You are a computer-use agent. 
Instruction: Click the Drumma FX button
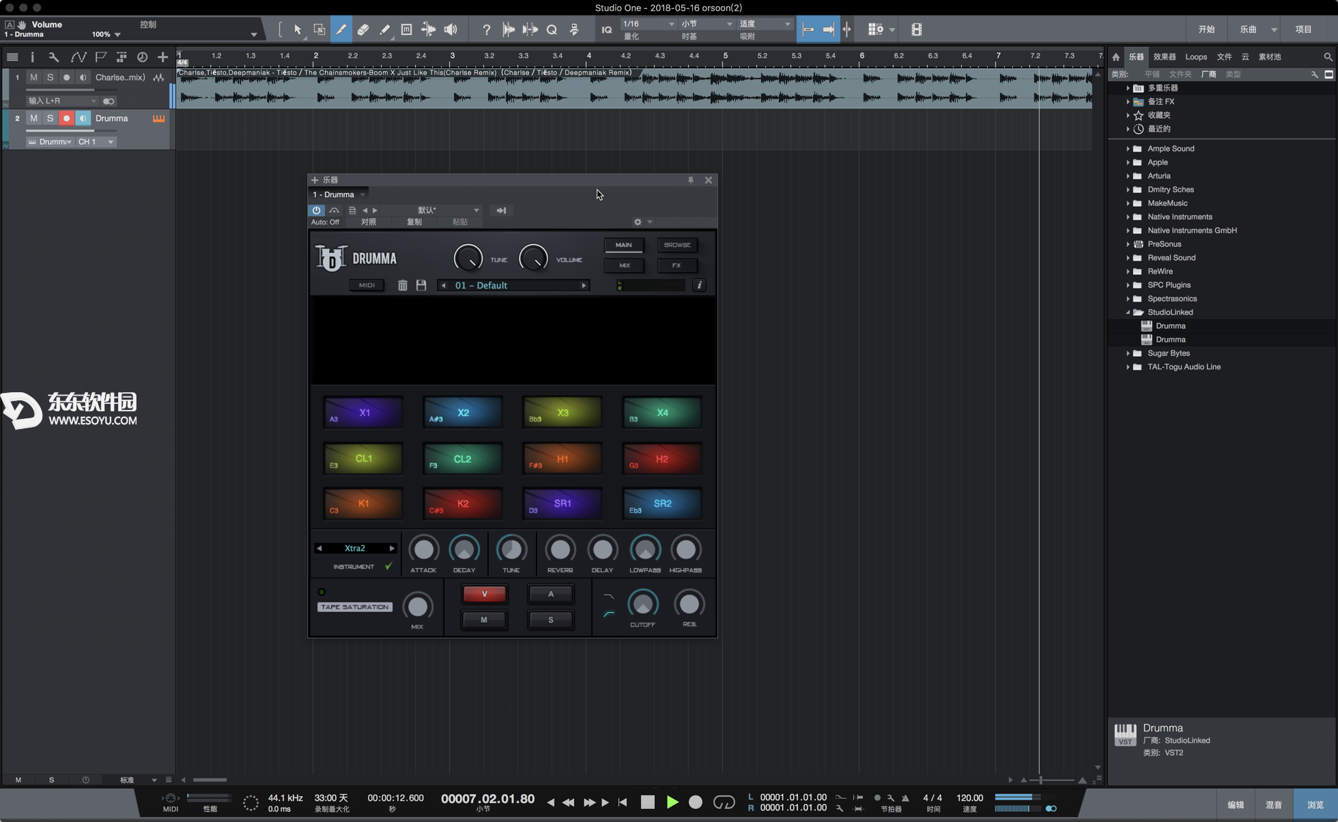[x=677, y=265]
